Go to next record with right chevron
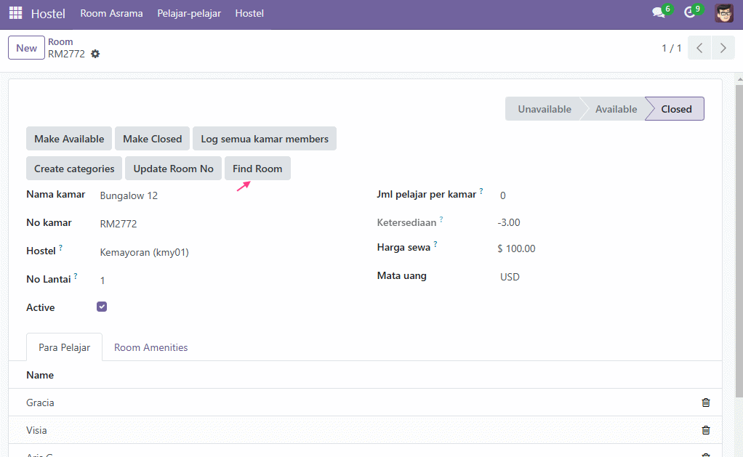 coord(723,48)
